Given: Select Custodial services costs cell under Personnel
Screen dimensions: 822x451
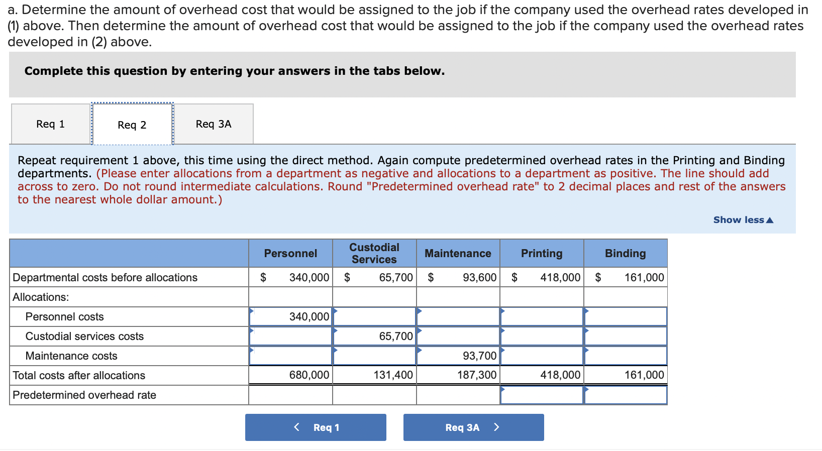Looking at the screenshot, I should point(291,336).
